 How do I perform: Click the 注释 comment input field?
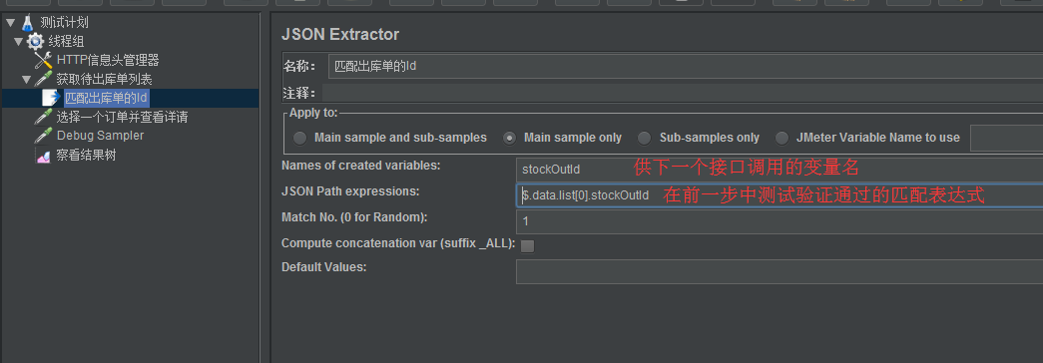click(x=683, y=93)
